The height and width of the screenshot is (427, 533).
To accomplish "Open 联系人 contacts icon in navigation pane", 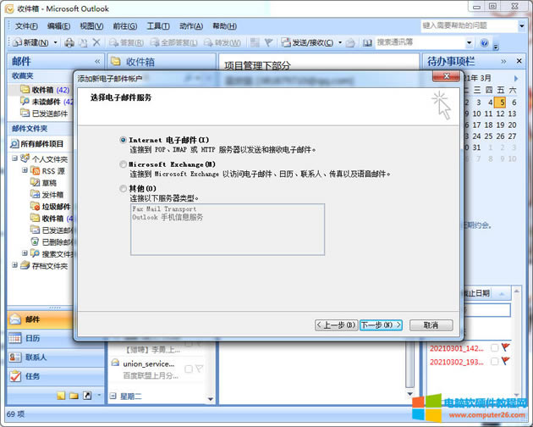I will click(x=16, y=358).
